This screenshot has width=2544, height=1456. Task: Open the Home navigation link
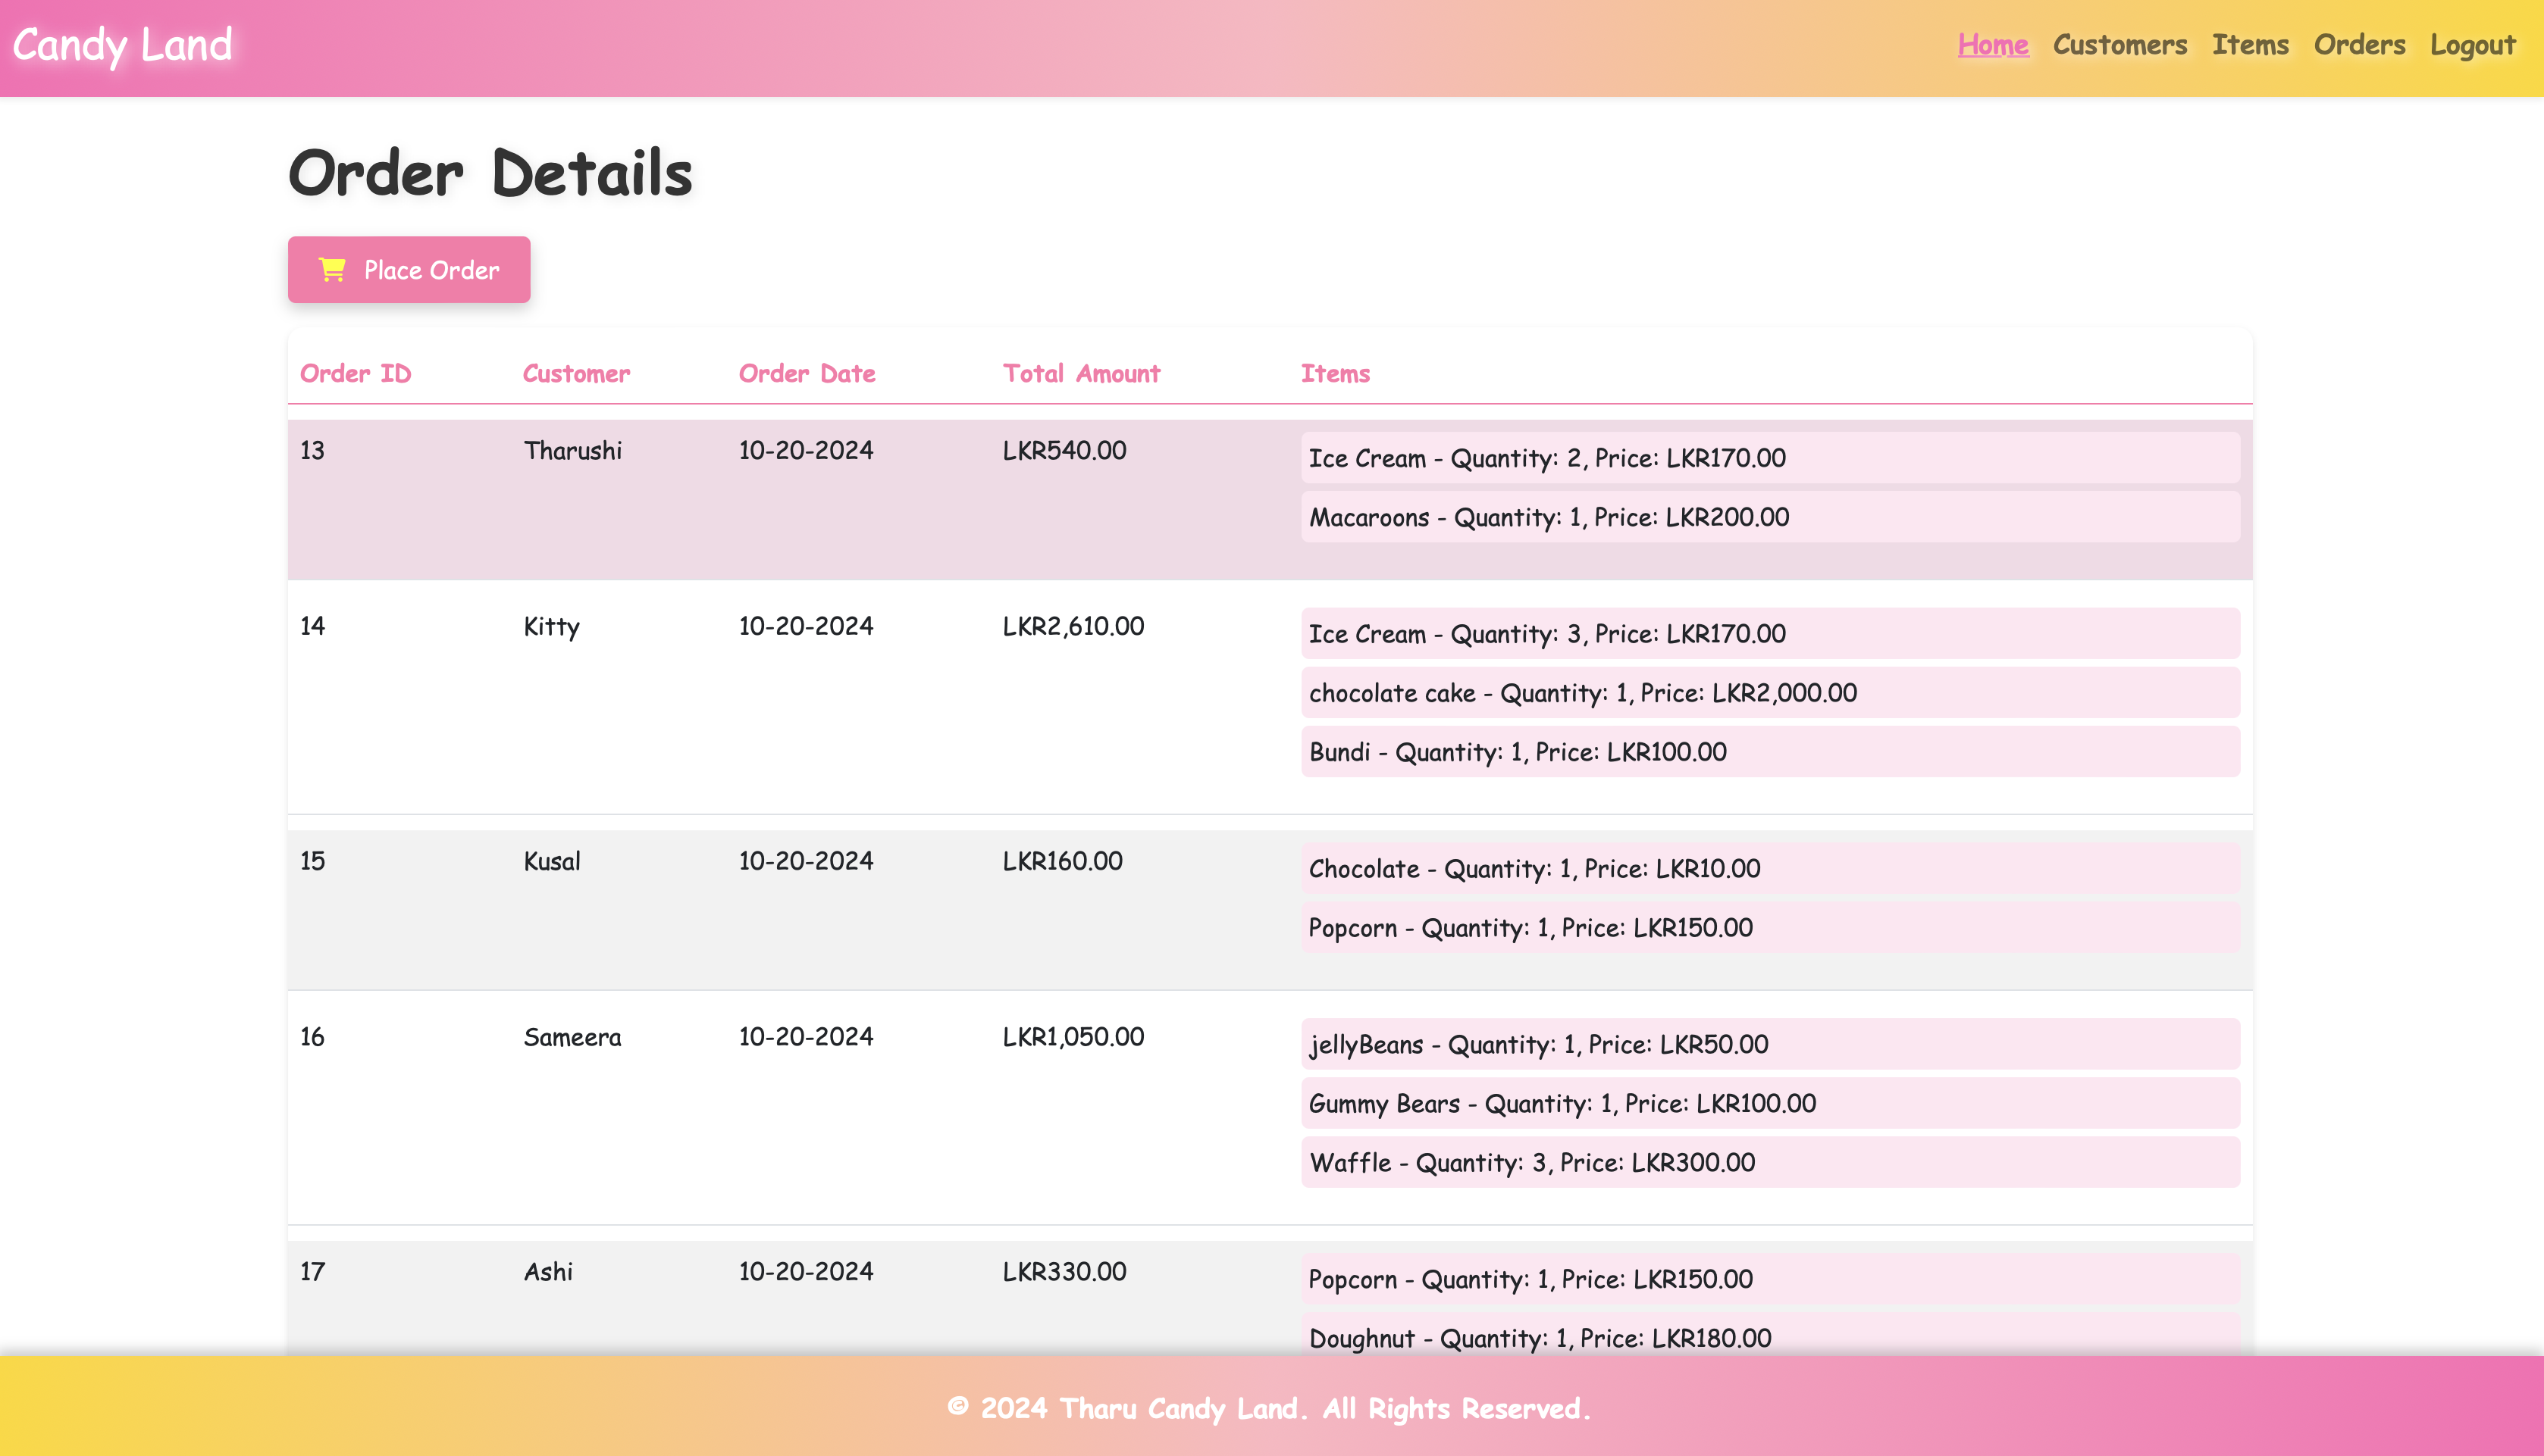coord(1993,45)
